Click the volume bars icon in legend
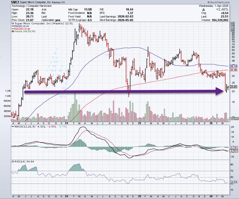 pos(13,31)
